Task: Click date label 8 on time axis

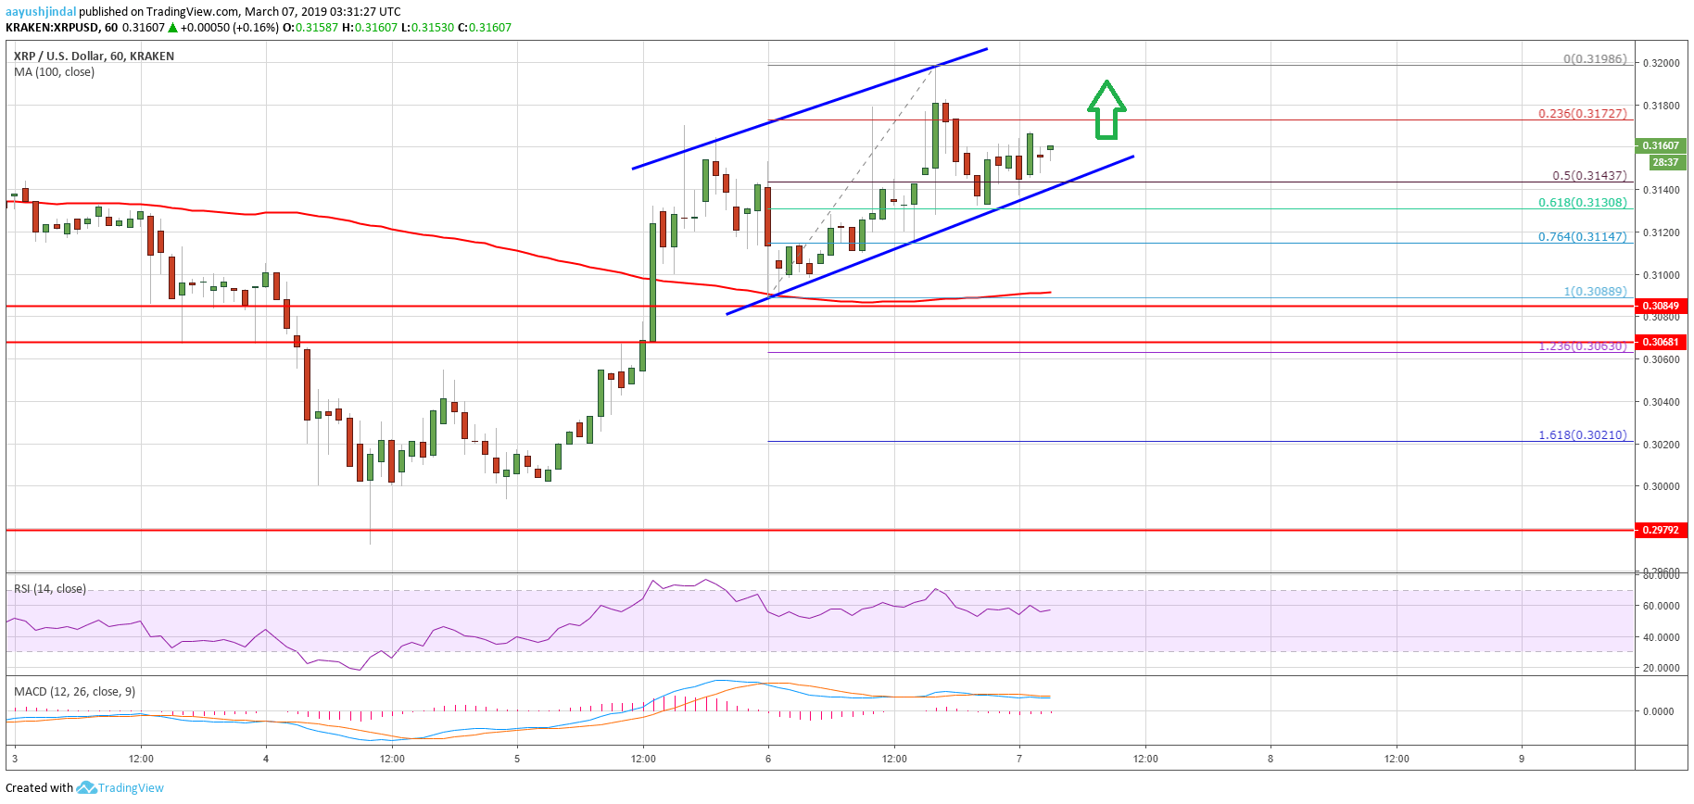Action: [1270, 759]
